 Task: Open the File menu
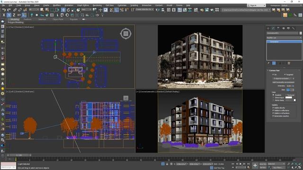pos(3,5)
